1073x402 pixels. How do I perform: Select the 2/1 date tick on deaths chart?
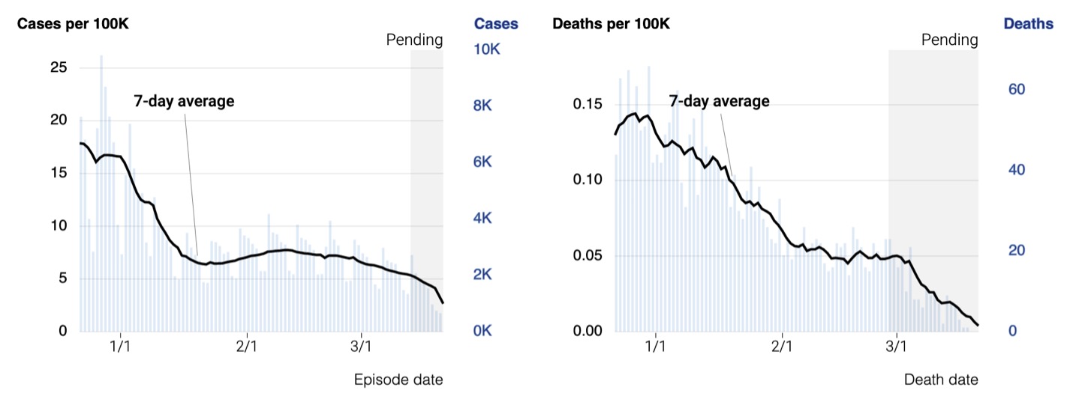(783, 347)
